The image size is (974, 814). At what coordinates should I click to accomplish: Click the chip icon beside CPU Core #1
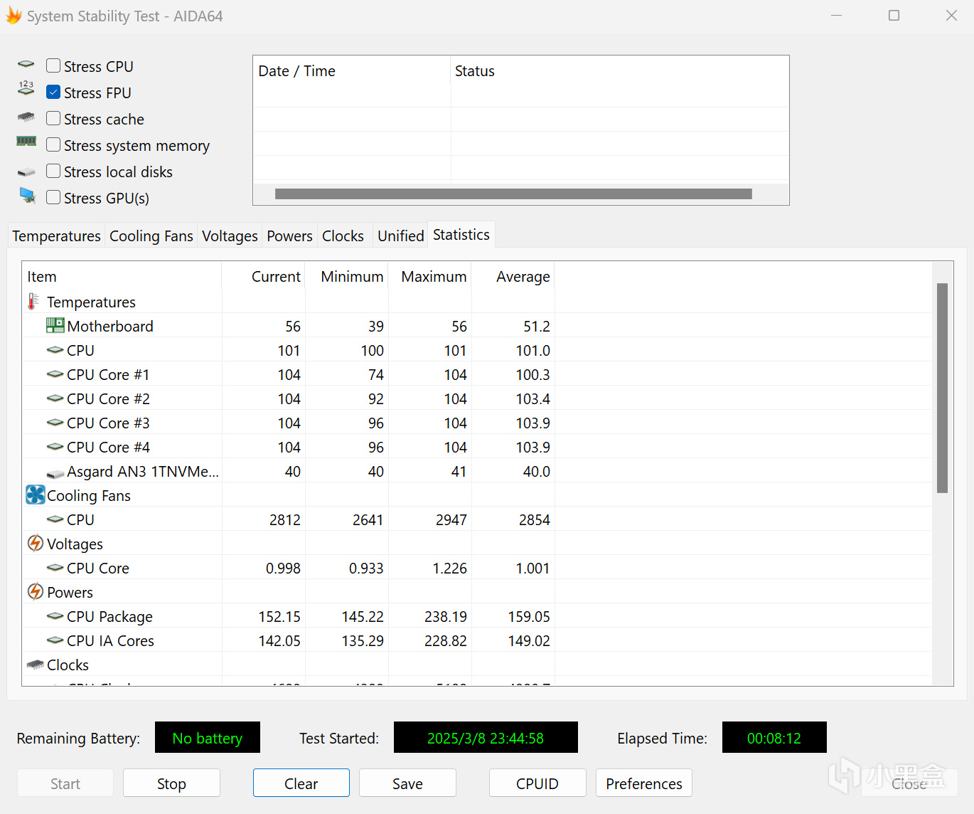pos(55,374)
